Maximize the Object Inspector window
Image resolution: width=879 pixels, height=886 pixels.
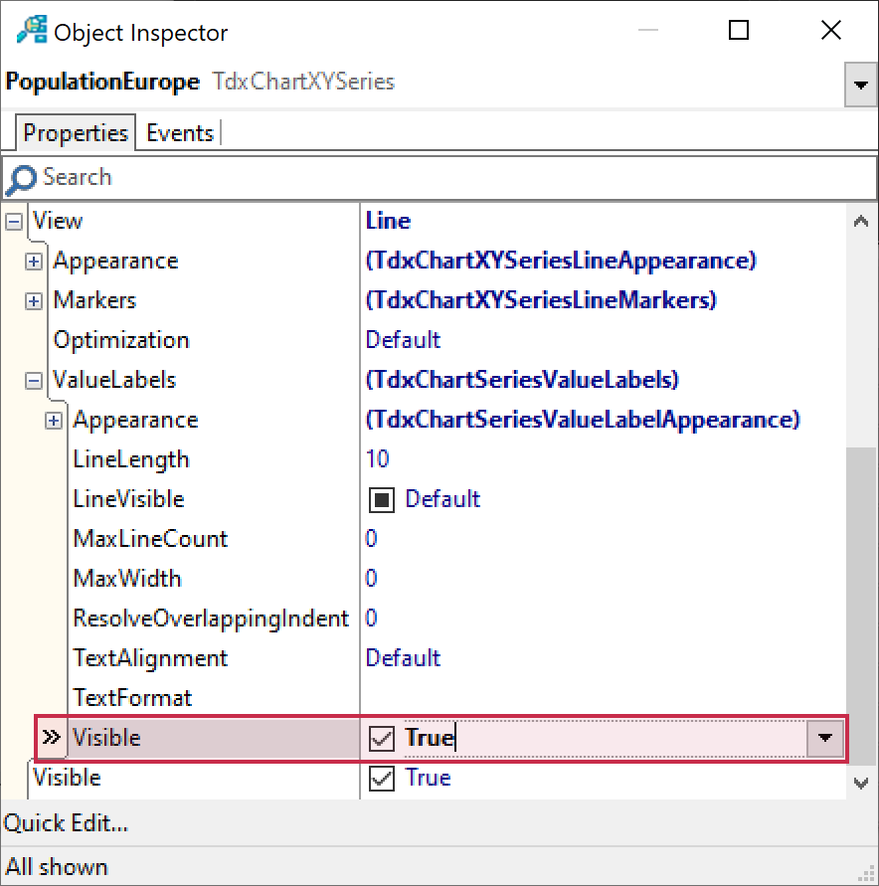(738, 31)
